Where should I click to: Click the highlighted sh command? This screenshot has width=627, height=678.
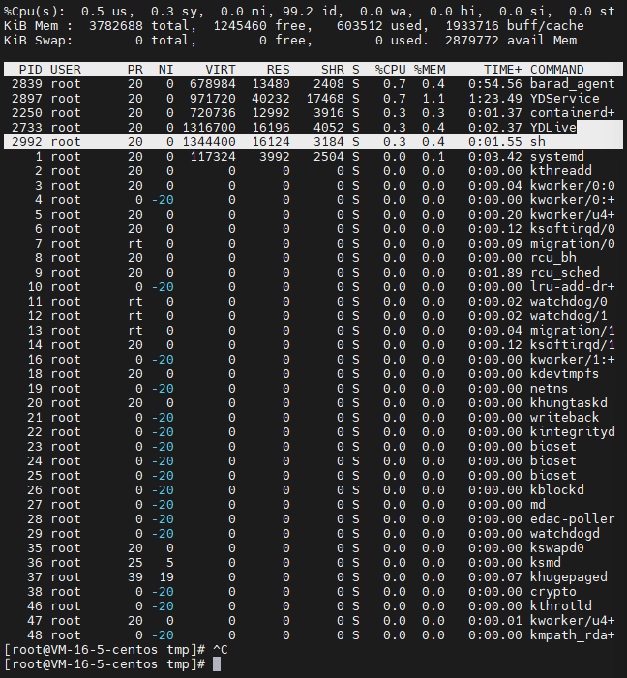538,142
